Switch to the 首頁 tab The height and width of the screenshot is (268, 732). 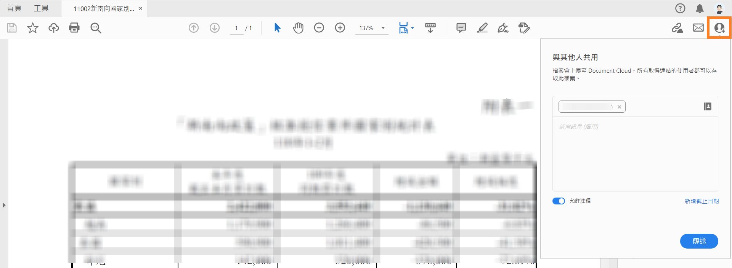[14, 8]
